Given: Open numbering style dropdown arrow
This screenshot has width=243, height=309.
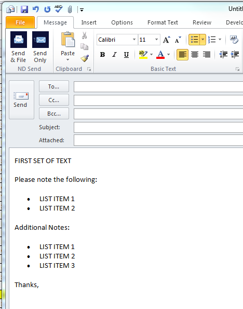Looking at the screenshot, I should (220, 40).
